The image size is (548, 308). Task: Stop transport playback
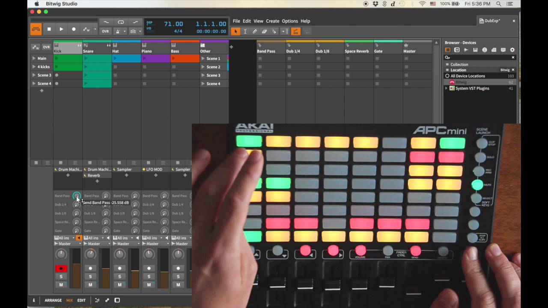point(49,29)
